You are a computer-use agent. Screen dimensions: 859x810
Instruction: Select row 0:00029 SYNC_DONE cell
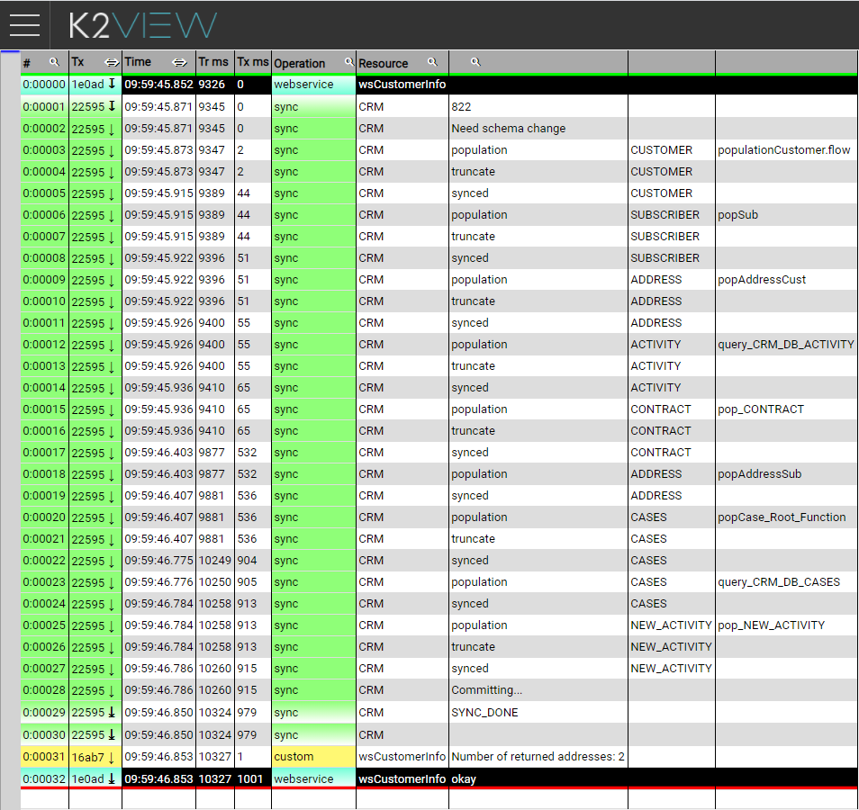484,713
